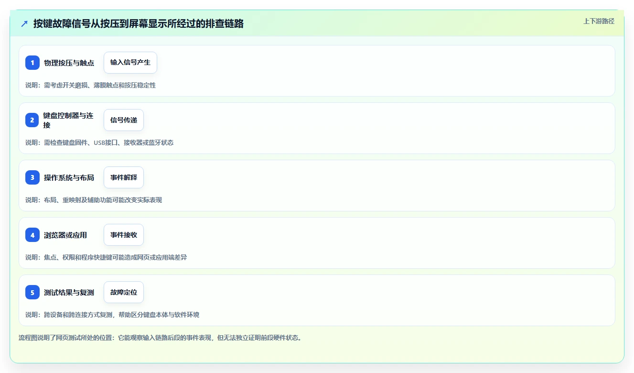Select the 操作系统与布局 step title
Image resolution: width=634 pixels, height=373 pixels.
pyautogui.click(x=69, y=178)
